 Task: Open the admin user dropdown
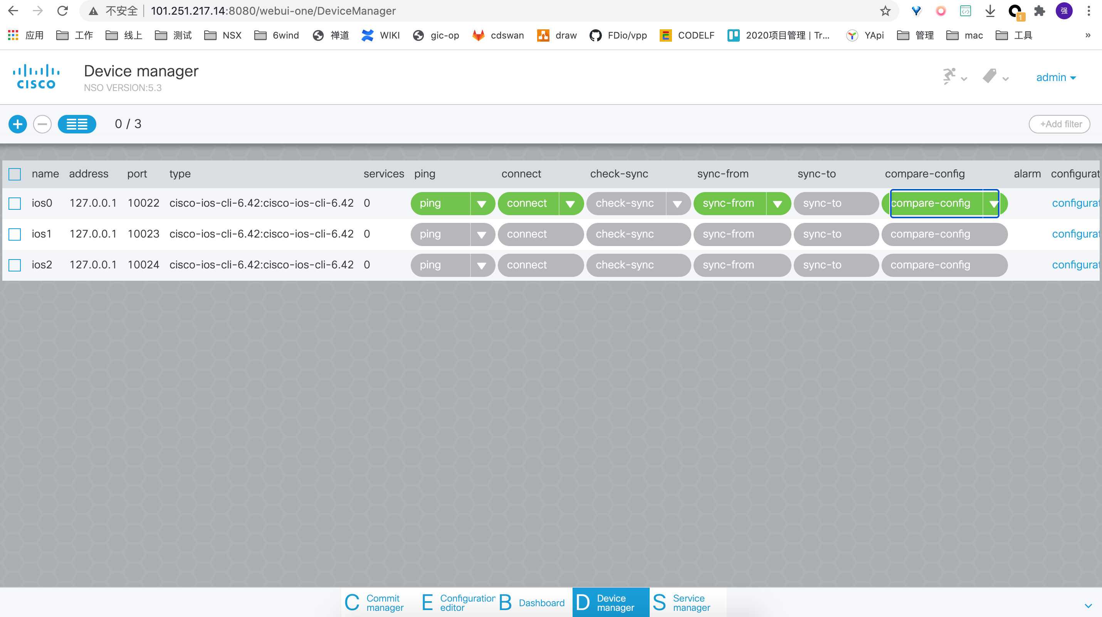(x=1056, y=77)
